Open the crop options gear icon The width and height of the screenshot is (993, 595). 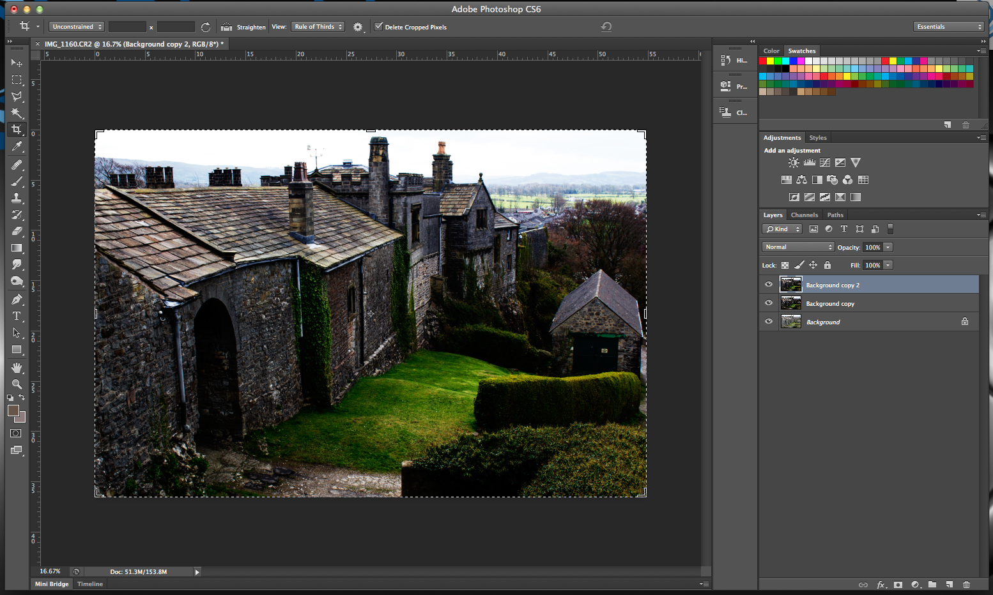point(358,27)
